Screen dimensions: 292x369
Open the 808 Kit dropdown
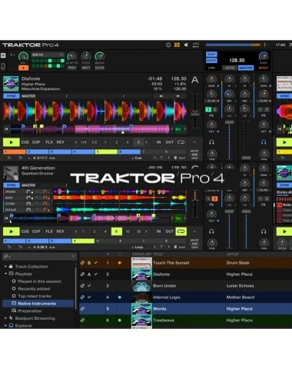48,55
